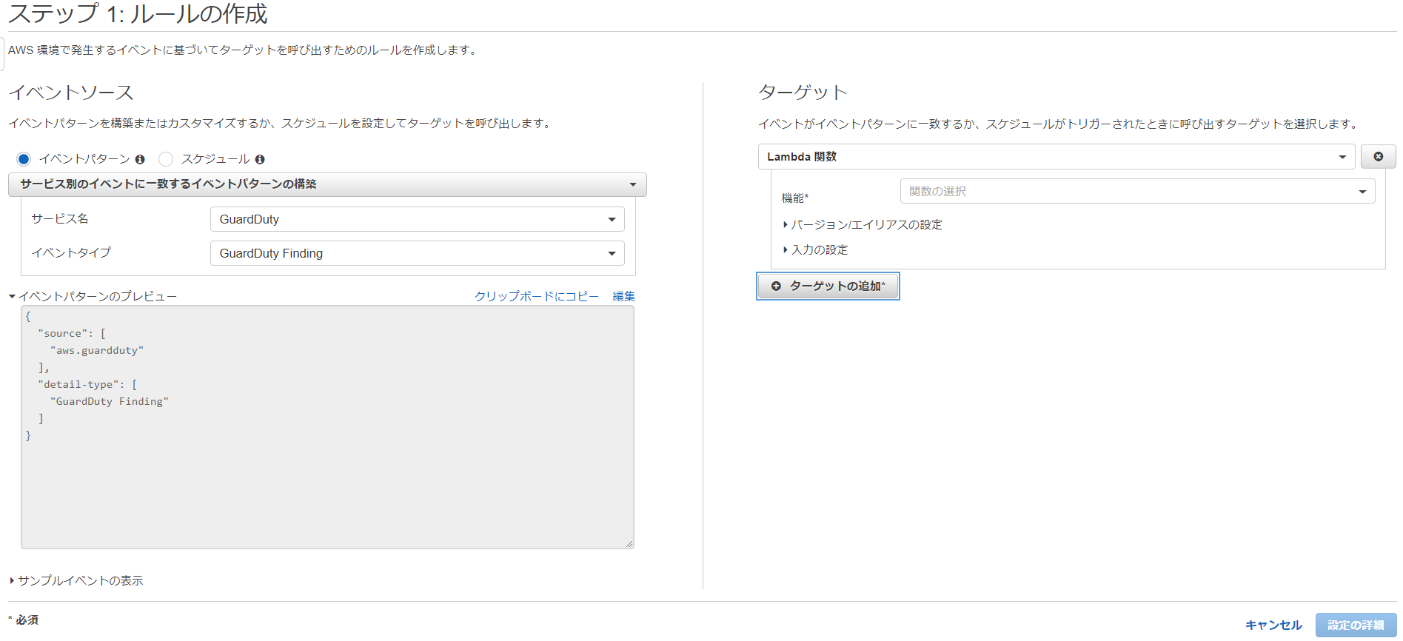Image resolution: width=1403 pixels, height=641 pixels.
Task: Click plus icon on ターゲットの追加
Action: (776, 286)
